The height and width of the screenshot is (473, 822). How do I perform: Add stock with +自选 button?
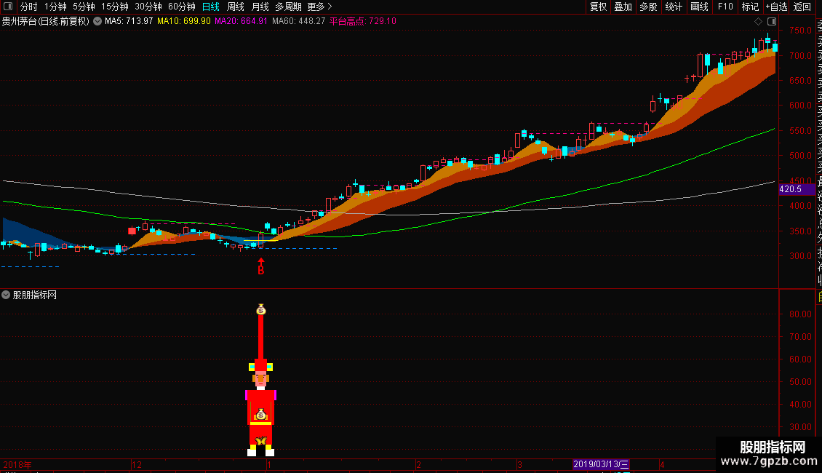(x=776, y=7)
